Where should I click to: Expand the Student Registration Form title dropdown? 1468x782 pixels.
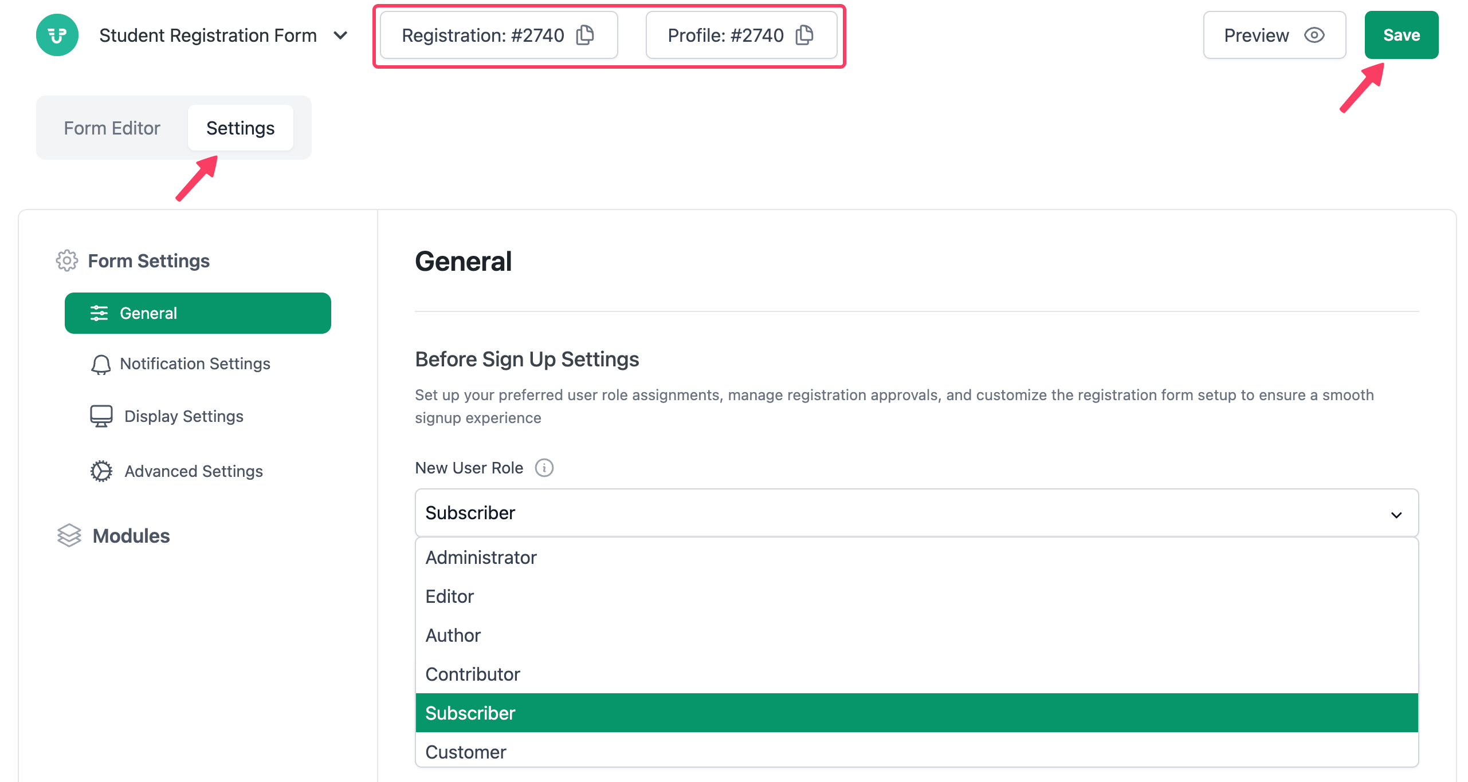pos(340,35)
